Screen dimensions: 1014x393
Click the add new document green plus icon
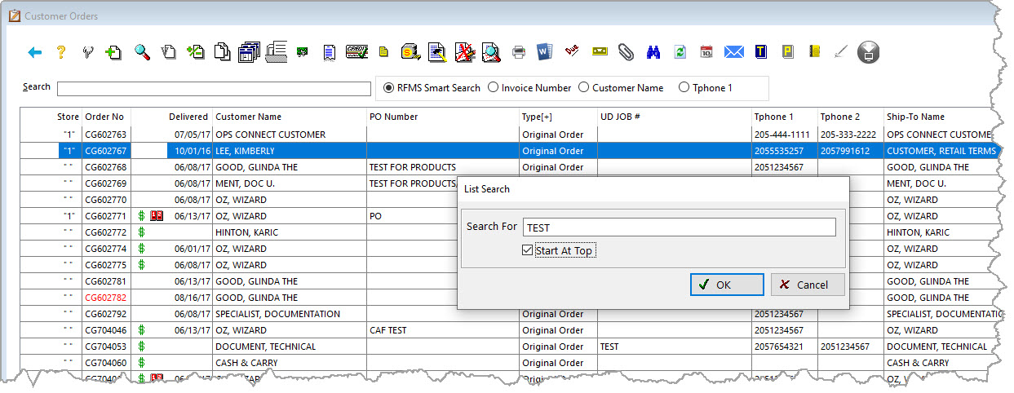point(114,53)
